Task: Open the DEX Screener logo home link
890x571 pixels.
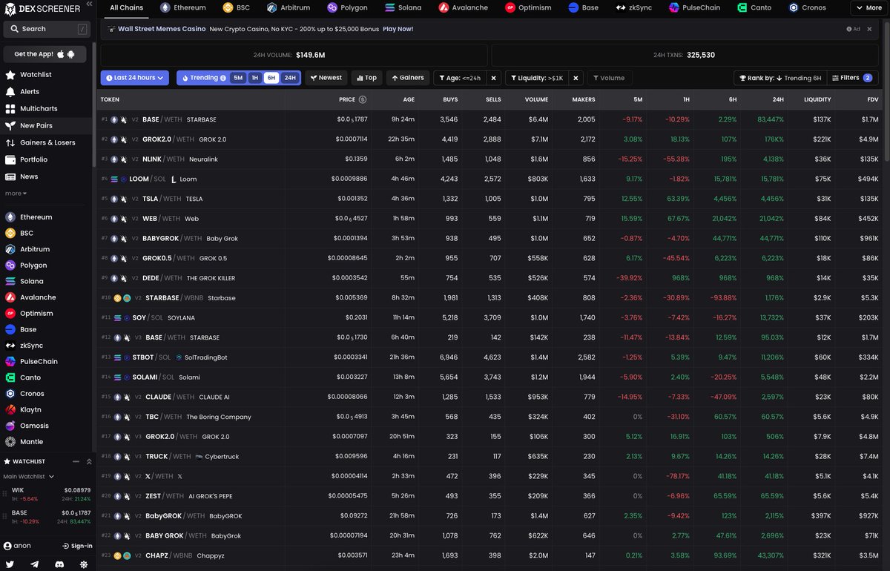Action: tap(41, 9)
